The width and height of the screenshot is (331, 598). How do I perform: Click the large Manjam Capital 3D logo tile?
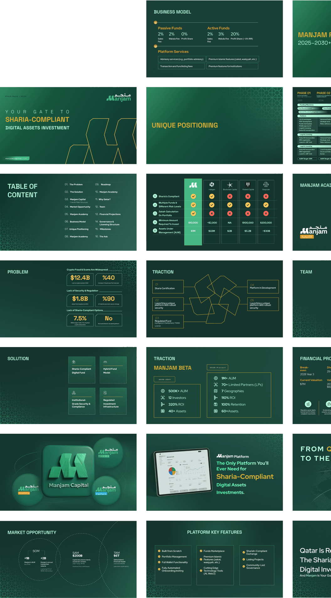69,471
